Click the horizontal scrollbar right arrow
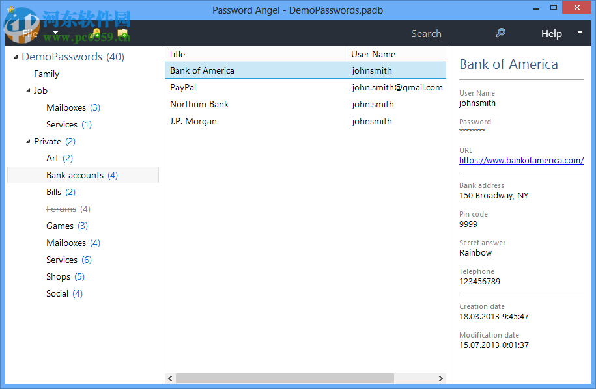 pos(440,378)
